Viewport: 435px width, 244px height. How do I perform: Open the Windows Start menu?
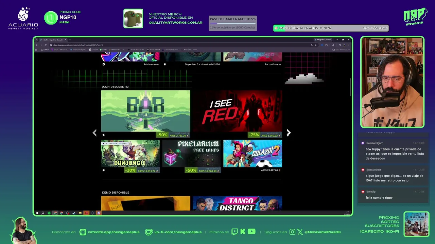point(37,213)
